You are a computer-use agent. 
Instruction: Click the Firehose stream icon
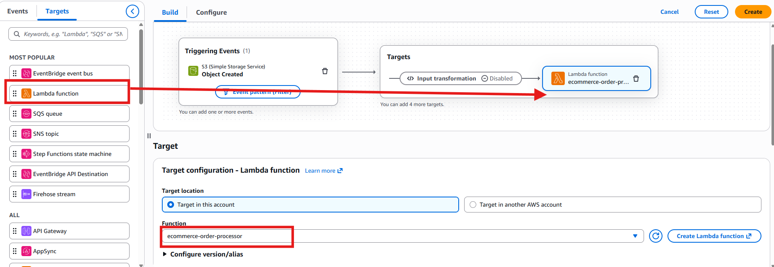pyautogui.click(x=26, y=194)
